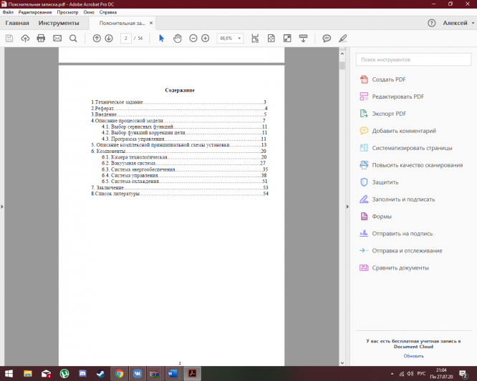Close the Пояснительная записка document tab
The height and width of the screenshot is (381, 477).
[151, 23]
